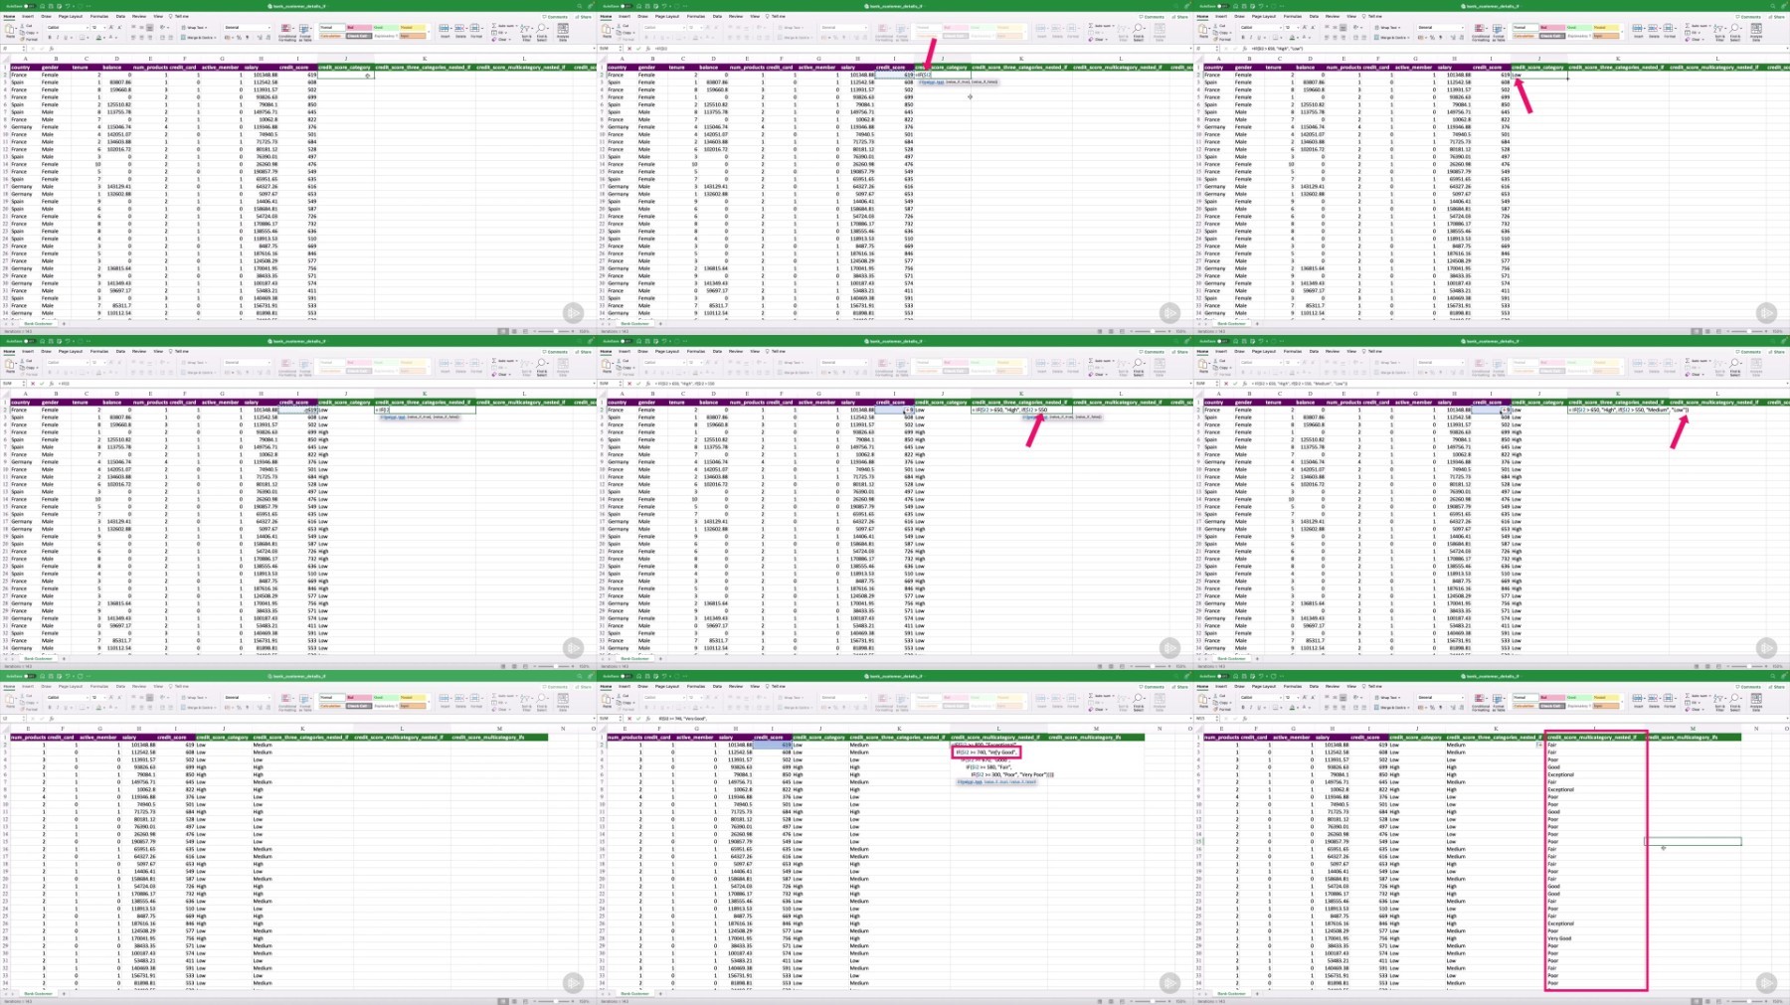Click Tell me in bottom-middle Excel window
Screen dimensions: 1790x1005
point(776,686)
